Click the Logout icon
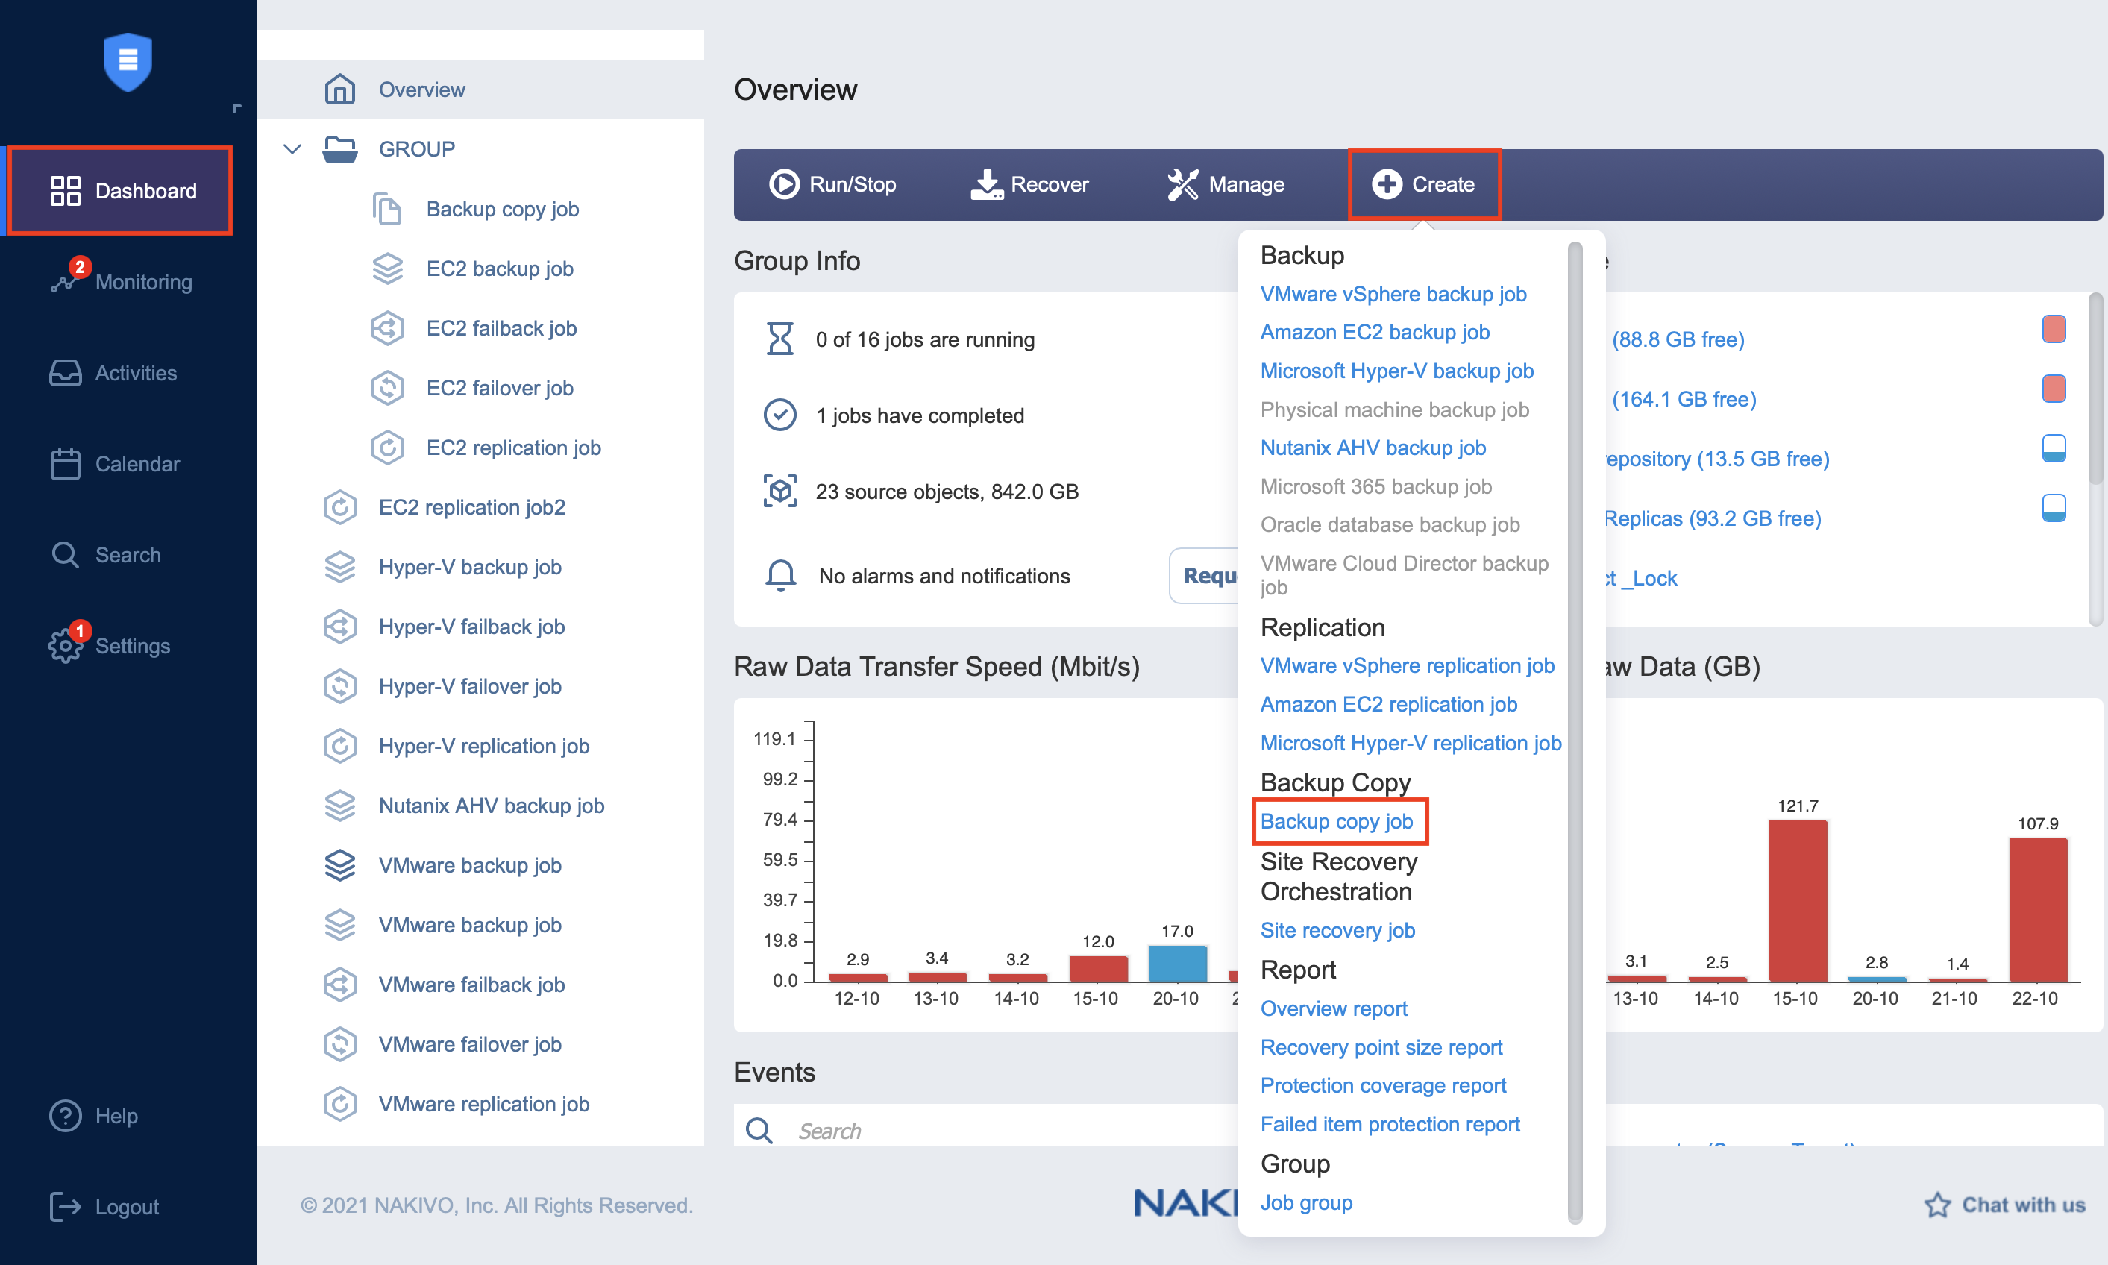The image size is (2108, 1265). click(x=65, y=1206)
